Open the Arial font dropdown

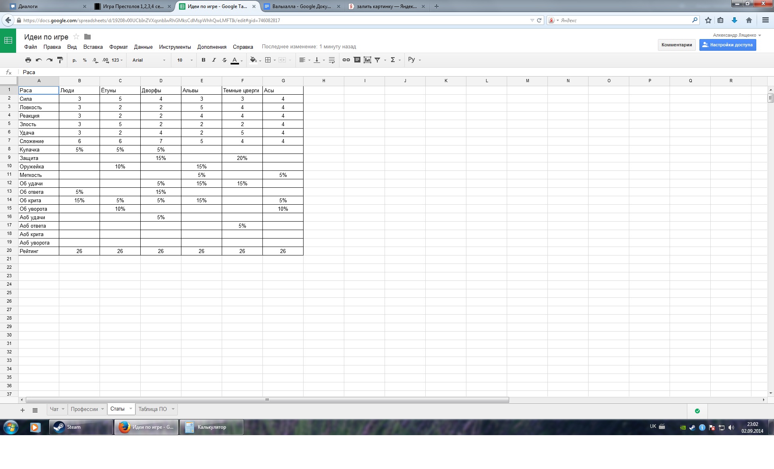(x=148, y=60)
